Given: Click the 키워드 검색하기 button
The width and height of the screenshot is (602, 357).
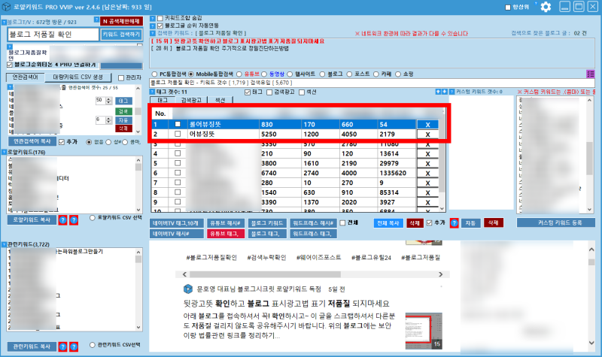Looking at the screenshot, I should 121,35.
